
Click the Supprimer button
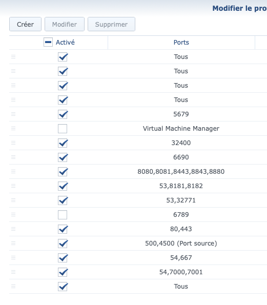[111, 24]
